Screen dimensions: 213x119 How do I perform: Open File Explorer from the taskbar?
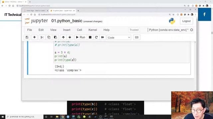click(57, 117)
